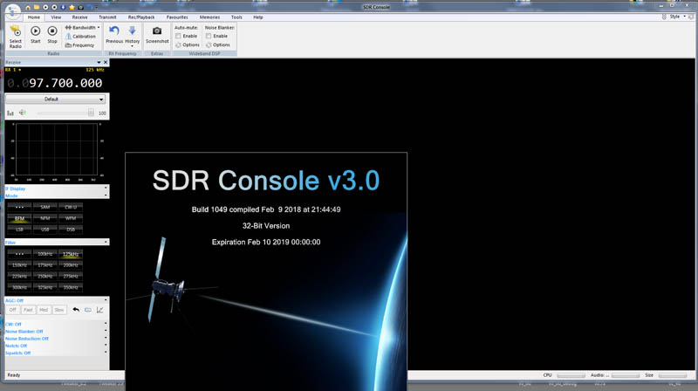698x391 pixels.
Task: Set AGC to Fast
Action: [28, 310]
